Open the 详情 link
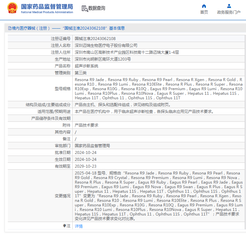Screen dimensions: 246x236 [79, 226]
